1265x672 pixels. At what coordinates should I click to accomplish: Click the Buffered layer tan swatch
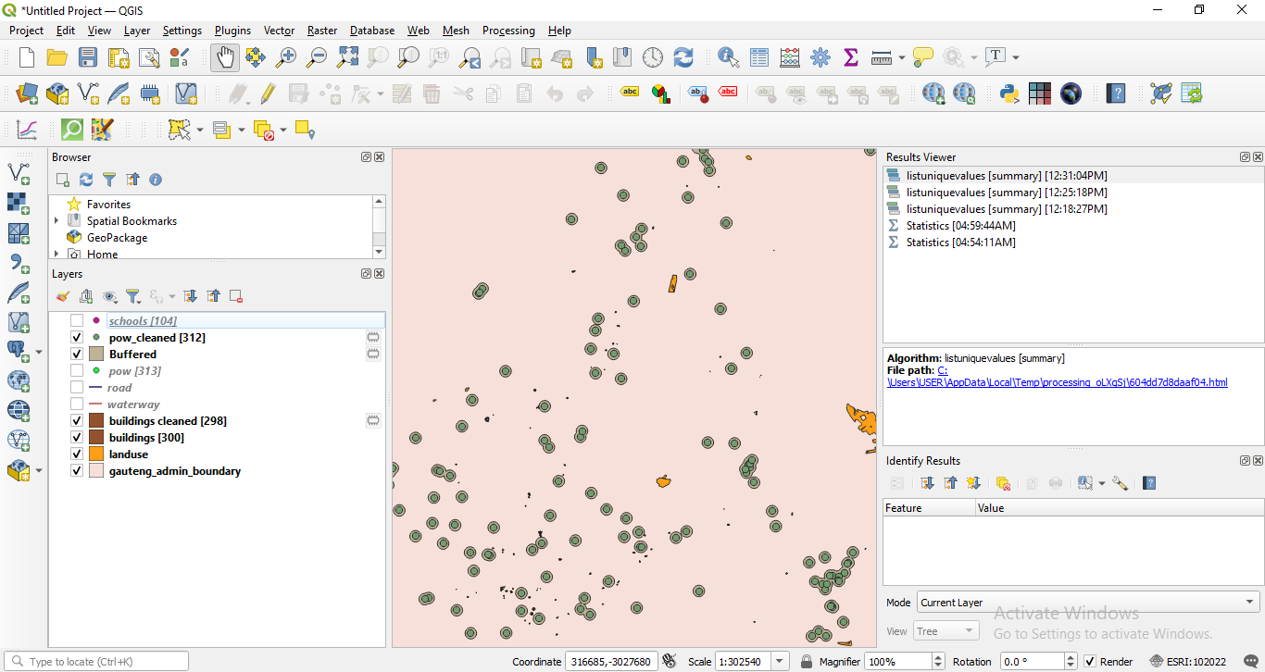(96, 355)
